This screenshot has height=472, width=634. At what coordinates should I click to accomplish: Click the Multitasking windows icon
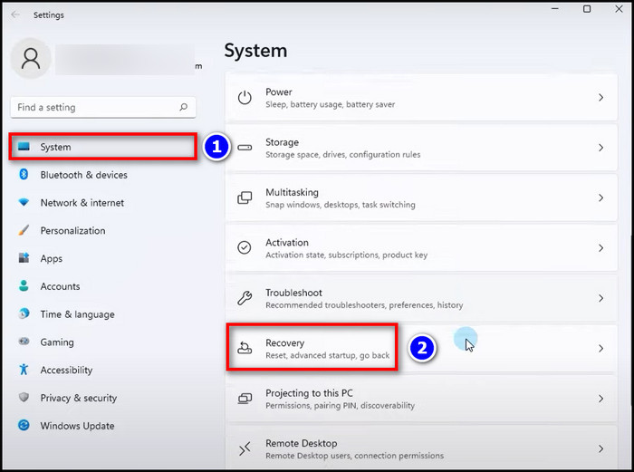[x=245, y=197]
